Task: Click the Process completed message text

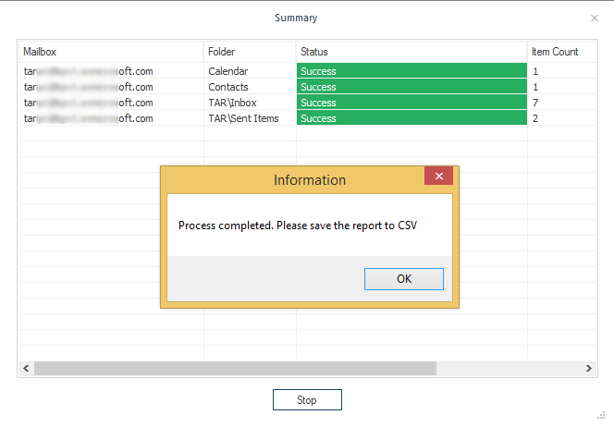Action: 298,226
